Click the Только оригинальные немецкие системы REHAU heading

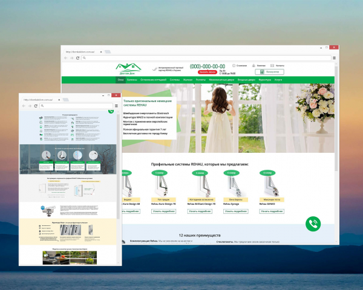(x=147, y=103)
